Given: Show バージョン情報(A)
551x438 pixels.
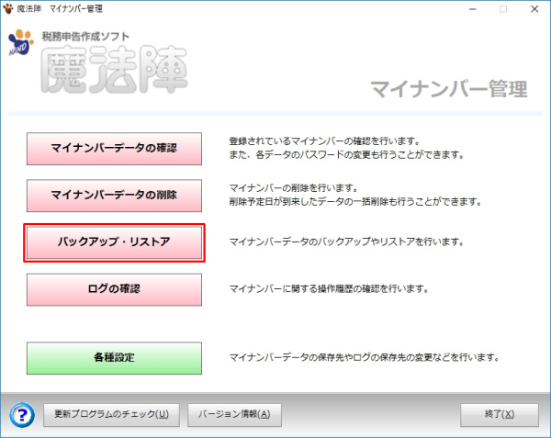Looking at the screenshot, I should (234, 413).
